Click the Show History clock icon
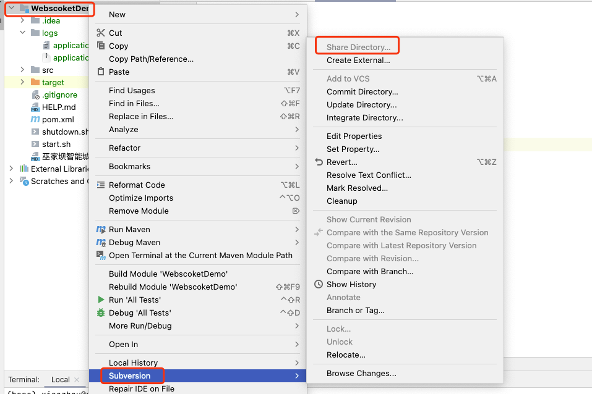The height and width of the screenshot is (394, 592). click(x=319, y=284)
